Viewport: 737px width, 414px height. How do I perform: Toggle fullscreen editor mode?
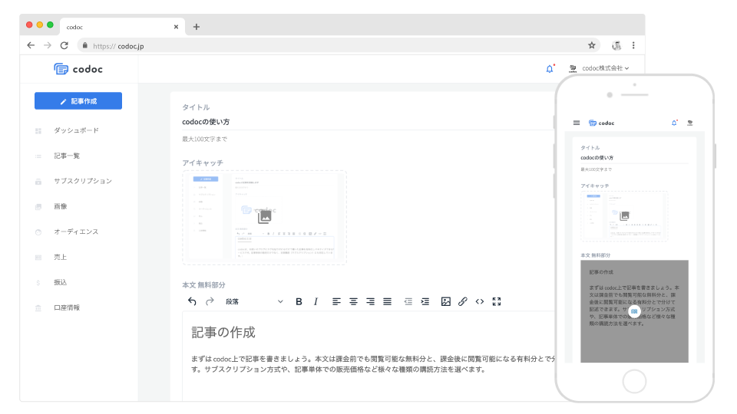point(497,301)
